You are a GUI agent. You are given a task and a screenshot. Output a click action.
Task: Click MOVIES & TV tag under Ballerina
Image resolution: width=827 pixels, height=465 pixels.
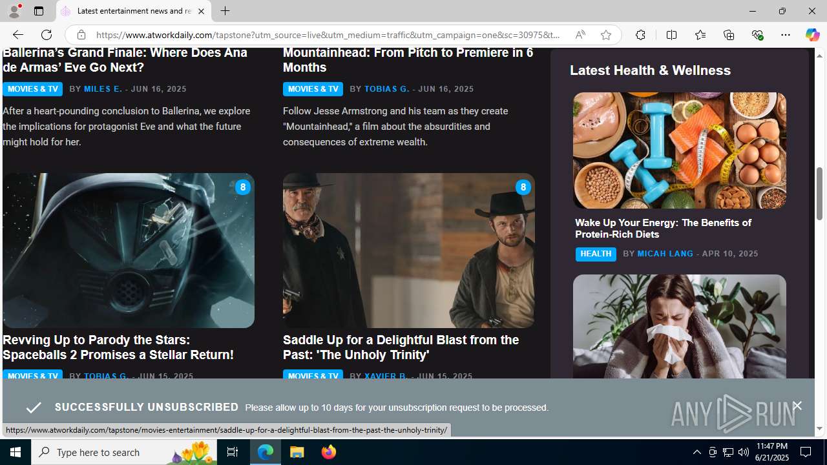[x=32, y=89]
